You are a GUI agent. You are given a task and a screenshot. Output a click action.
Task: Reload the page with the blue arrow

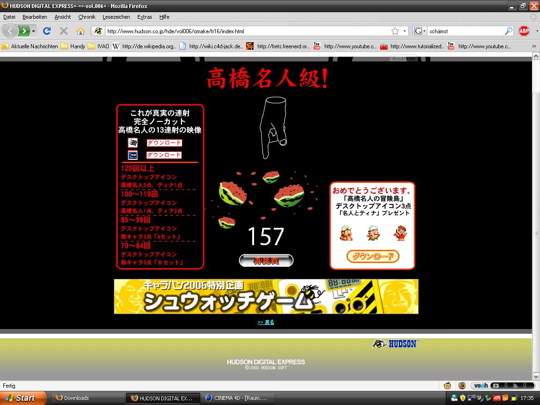[47, 31]
